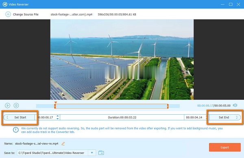Click the Change Source File label
The image size is (244, 158).
tap(26, 14)
